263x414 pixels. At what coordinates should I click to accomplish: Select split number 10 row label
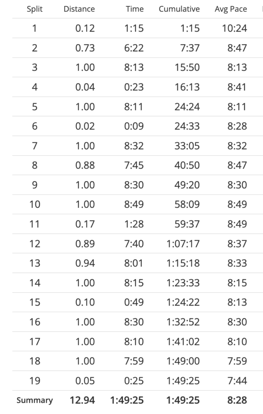34,205
